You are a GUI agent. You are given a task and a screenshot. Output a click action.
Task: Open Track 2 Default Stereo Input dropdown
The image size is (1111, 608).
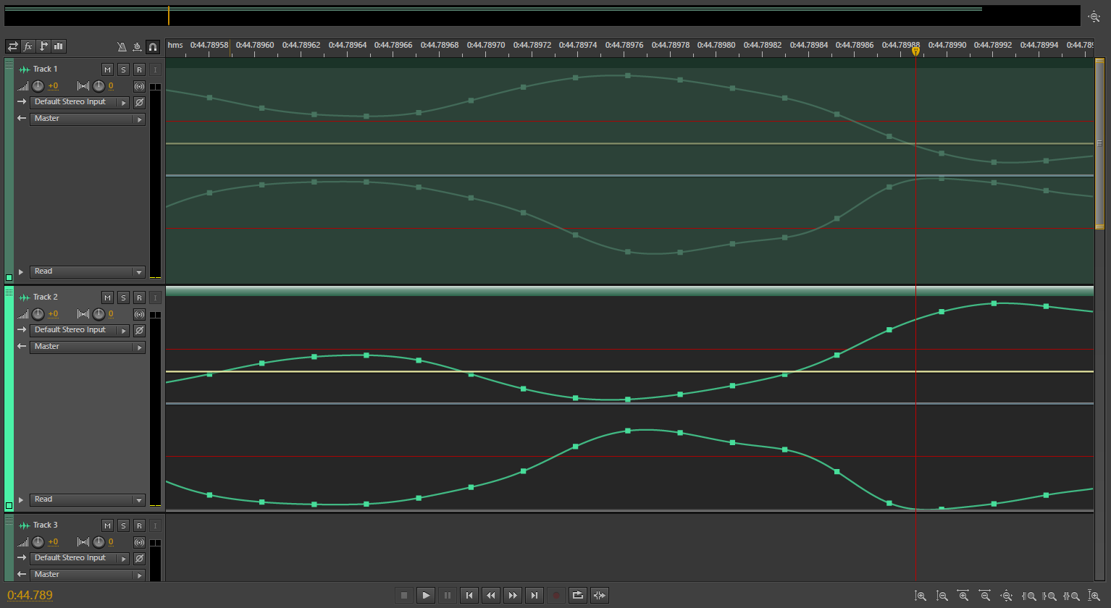(x=80, y=330)
